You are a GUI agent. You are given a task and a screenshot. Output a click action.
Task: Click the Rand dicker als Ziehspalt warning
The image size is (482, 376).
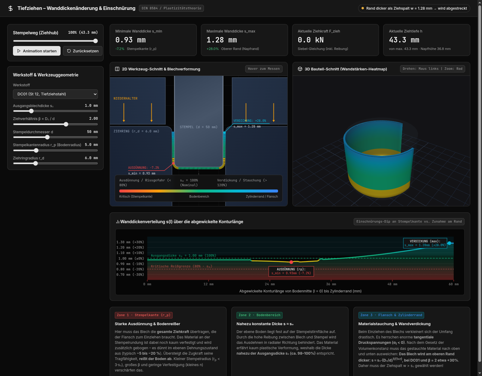(414, 8)
